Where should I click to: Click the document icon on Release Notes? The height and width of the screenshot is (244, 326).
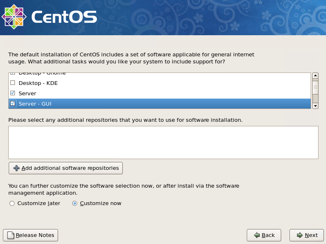pyautogui.click(x=10, y=235)
